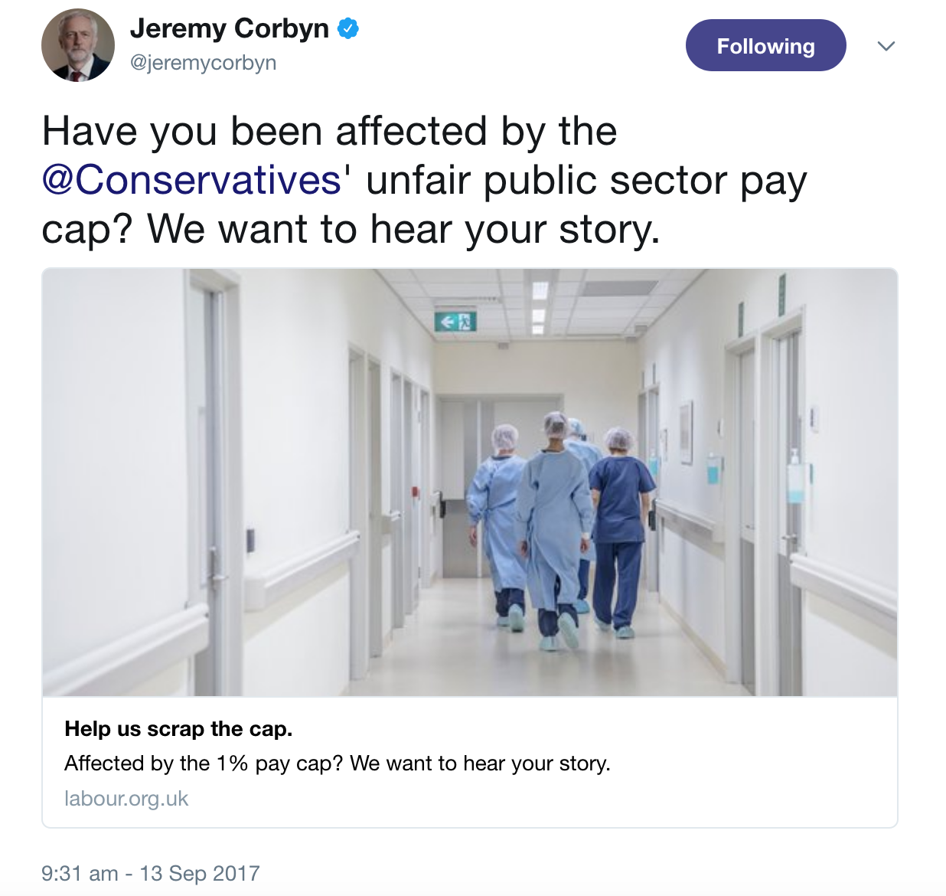This screenshot has width=946, height=896.
Task: Open the labour.org.uk link
Action: pyautogui.click(x=126, y=799)
